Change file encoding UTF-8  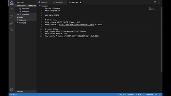[138, 95]
